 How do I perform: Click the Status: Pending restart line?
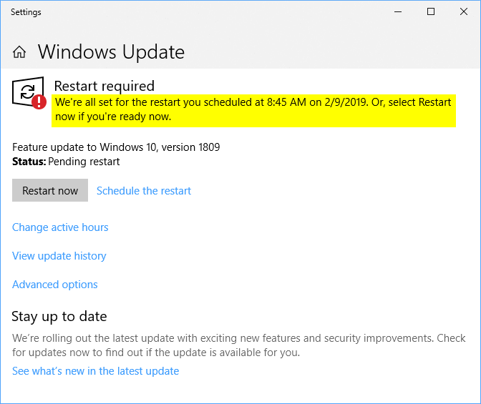66,162
